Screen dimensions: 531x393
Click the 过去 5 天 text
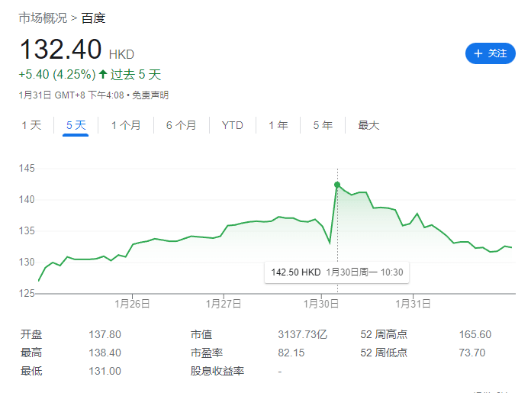[x=136, y=75]
